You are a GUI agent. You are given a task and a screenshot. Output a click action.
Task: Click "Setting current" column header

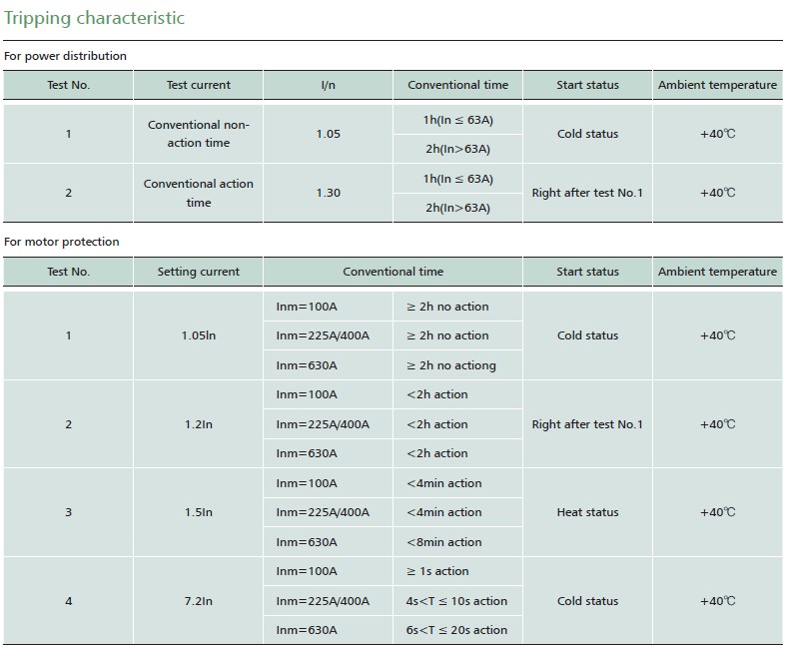point(199,272)
